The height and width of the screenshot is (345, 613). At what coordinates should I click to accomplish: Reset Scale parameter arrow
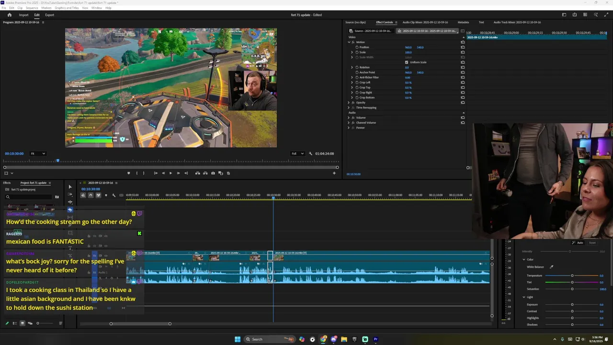[463, 52]
